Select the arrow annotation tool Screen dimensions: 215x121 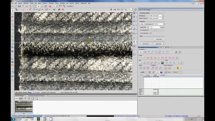[x=148, y=52]
